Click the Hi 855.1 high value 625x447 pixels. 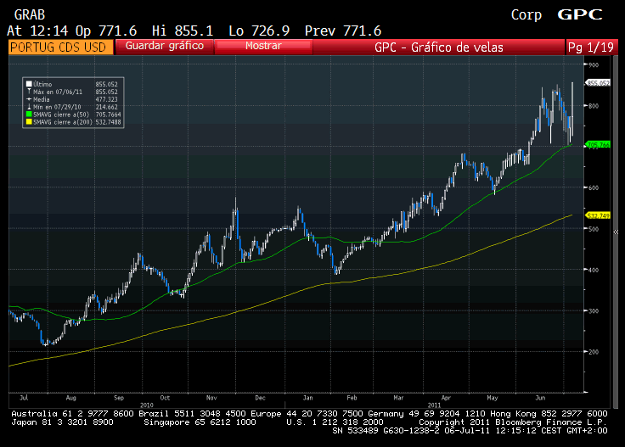point(183,31)
